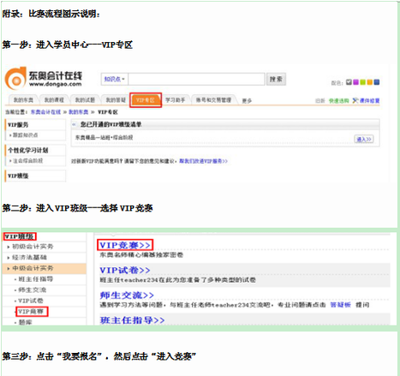Switch to the VIP专区 tab
This screenshot has width=400, height=376.
pyautogui.click(x=146, y=100)
